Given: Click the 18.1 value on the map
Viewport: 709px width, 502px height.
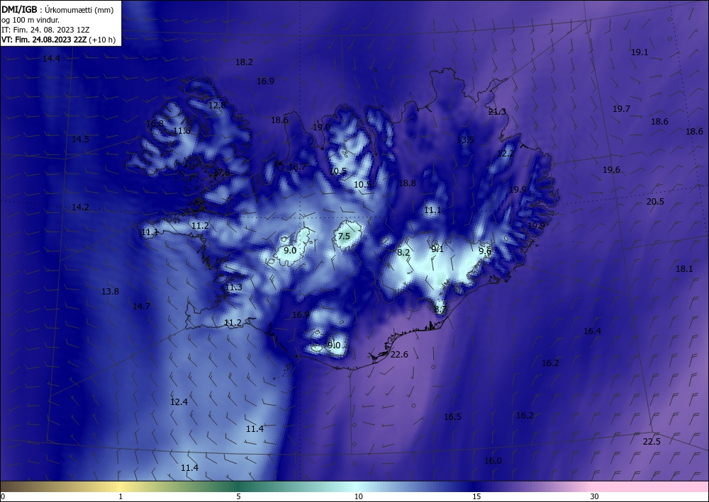Looking at the screenshot, I should coord(684,269).
